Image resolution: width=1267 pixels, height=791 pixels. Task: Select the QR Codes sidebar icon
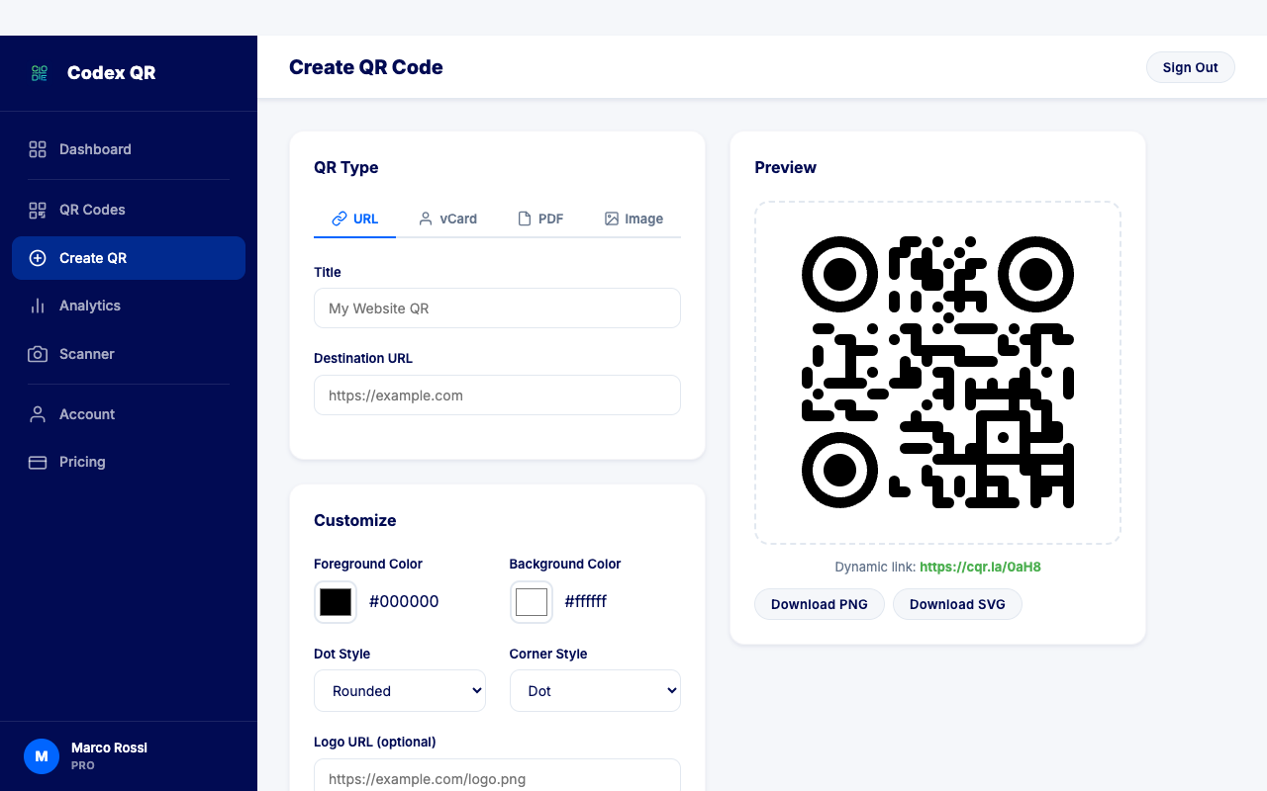37,210
